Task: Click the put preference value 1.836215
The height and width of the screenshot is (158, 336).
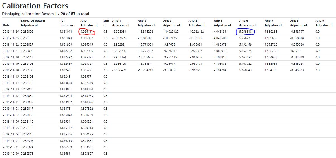Action: [66, 141]
